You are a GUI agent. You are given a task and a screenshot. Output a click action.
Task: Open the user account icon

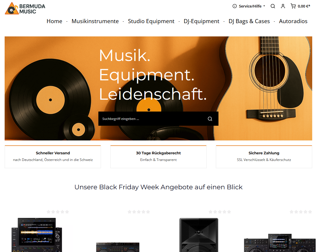click(x=283, y=6)
